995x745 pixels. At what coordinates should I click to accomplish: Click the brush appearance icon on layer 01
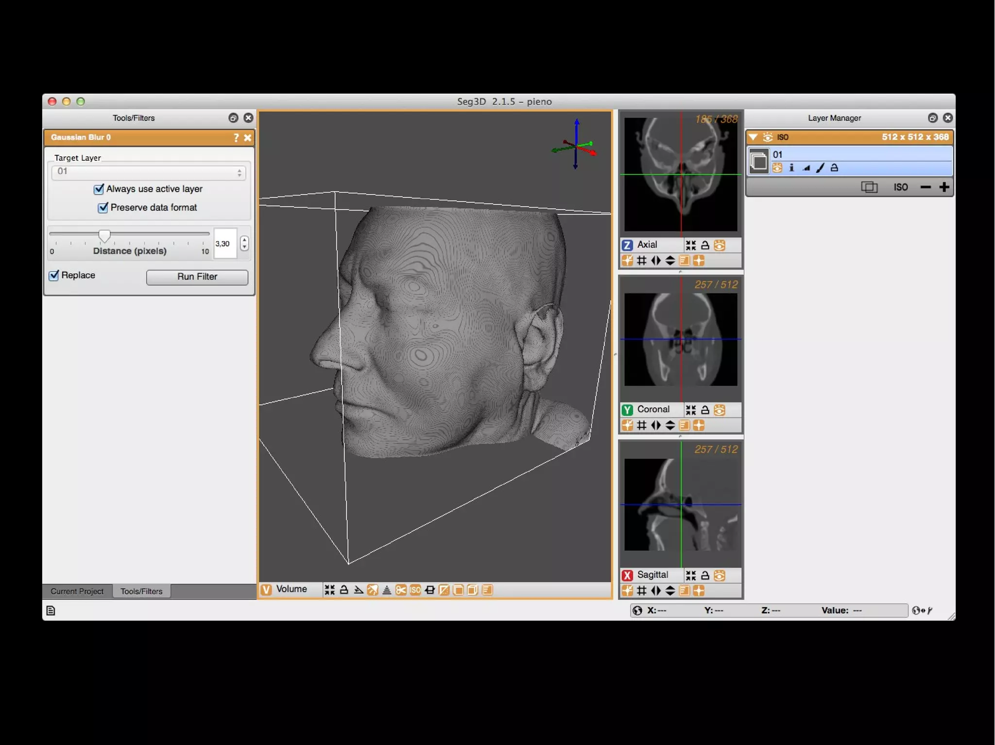pyautogui.click(x=820, y=168)
